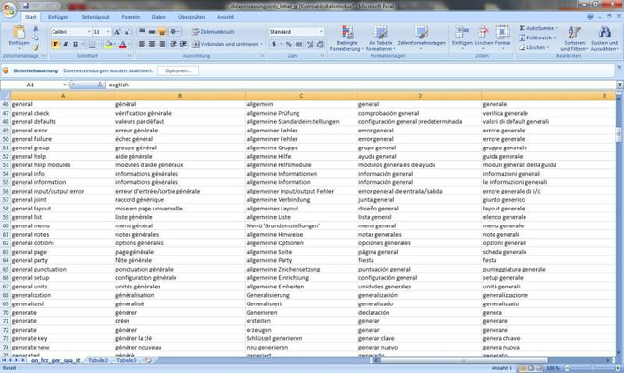Open the Standard number format dropdown
Viewport: 624px width, 373px height.
click(321, 32)
